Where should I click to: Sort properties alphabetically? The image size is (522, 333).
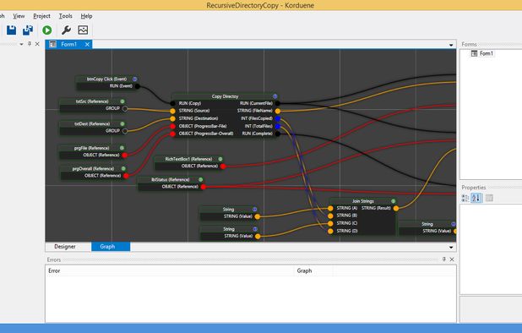[x=476, y=198]
